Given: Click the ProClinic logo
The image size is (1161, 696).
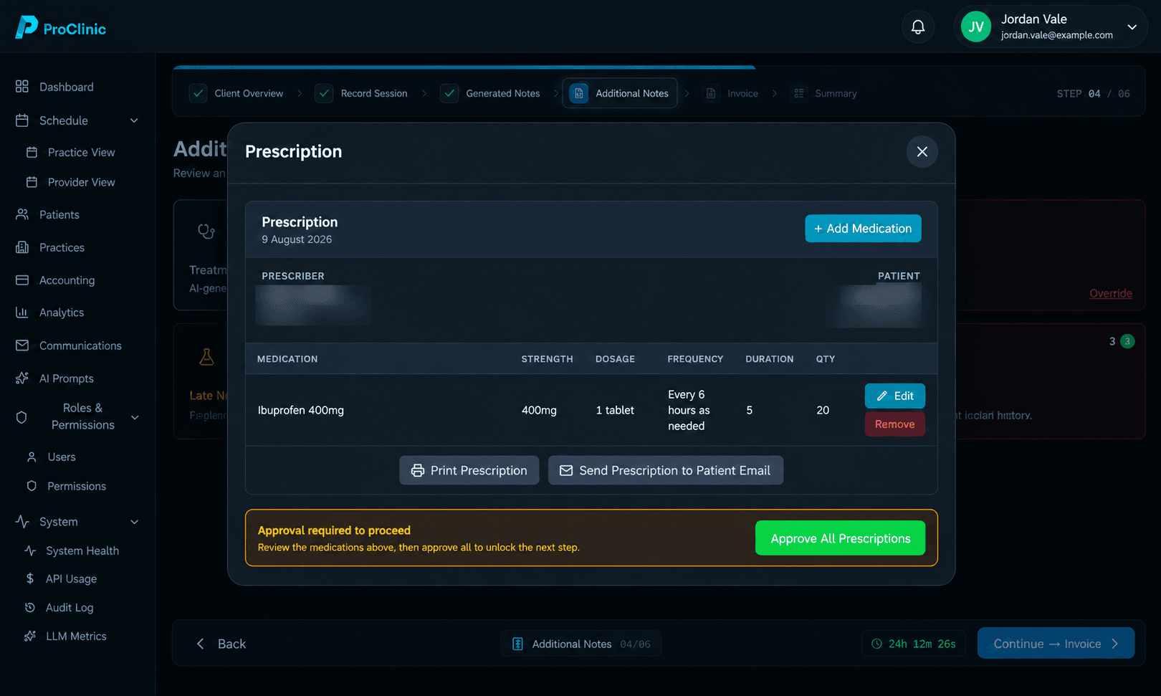Looking at the screenshot, I should coord(61,27).
